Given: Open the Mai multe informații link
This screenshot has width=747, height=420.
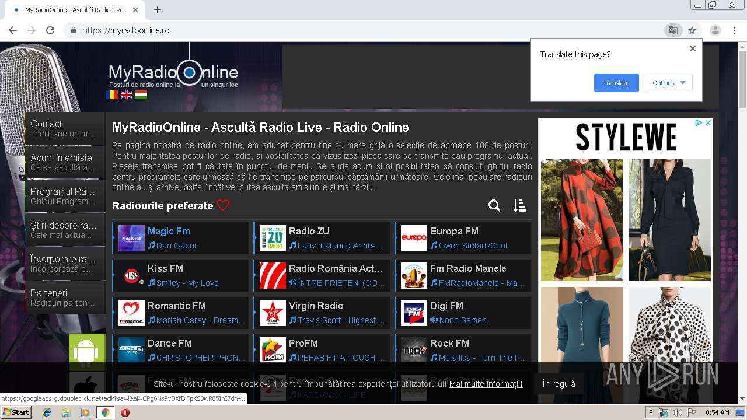Looking at the screenshot, I should [486, 384].
